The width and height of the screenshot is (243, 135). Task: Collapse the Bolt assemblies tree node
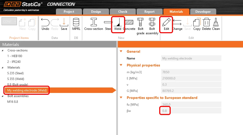(x=3, y=96)
